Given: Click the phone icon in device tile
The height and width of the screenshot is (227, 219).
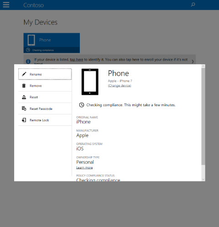Looking at the screenshot, I should (x=31, y=40).
